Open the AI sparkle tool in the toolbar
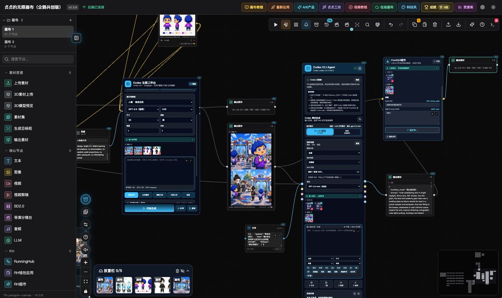 [x=472, y=25]
